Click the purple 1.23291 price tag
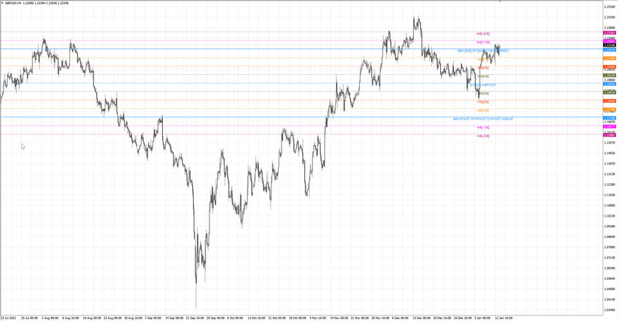Screen dimensions: 618x321 610,33
